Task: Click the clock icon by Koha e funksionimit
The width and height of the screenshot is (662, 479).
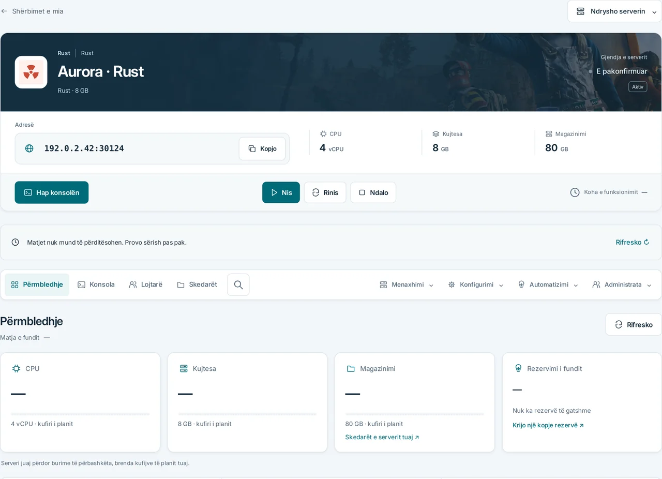Action: pyautogui.click(x=575, y=192)
